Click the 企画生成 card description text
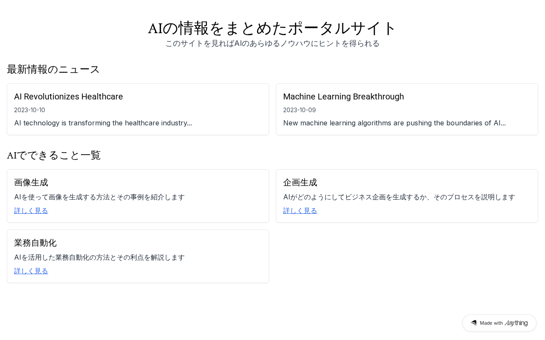Viewport: 545px width, 340px height. (399, 197)
